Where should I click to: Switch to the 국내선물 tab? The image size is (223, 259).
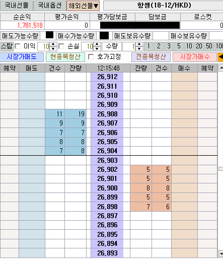tap(17, 6)
